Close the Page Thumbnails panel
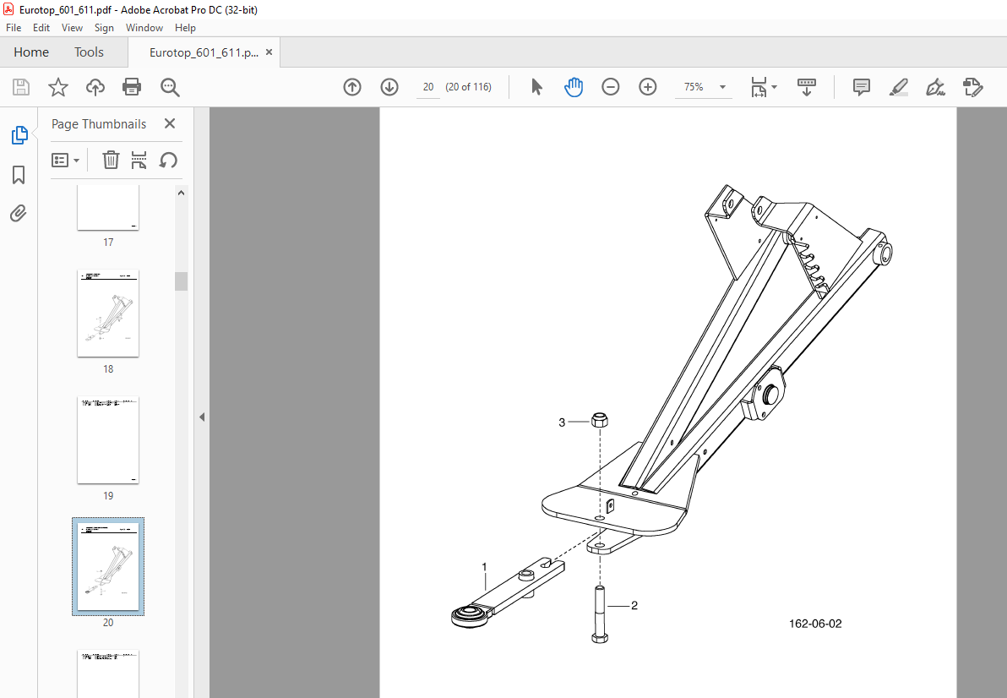The width and height of the screenshot is (1007, 698). pyautogui.click(x=170, y=123)
